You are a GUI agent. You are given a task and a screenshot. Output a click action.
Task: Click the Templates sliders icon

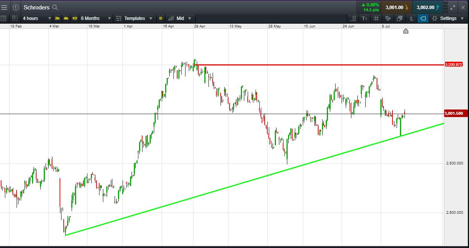pos(119,18)
